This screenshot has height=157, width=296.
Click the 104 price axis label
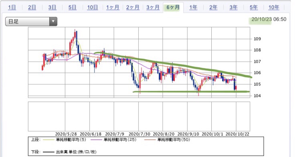[x=257, y=95]
